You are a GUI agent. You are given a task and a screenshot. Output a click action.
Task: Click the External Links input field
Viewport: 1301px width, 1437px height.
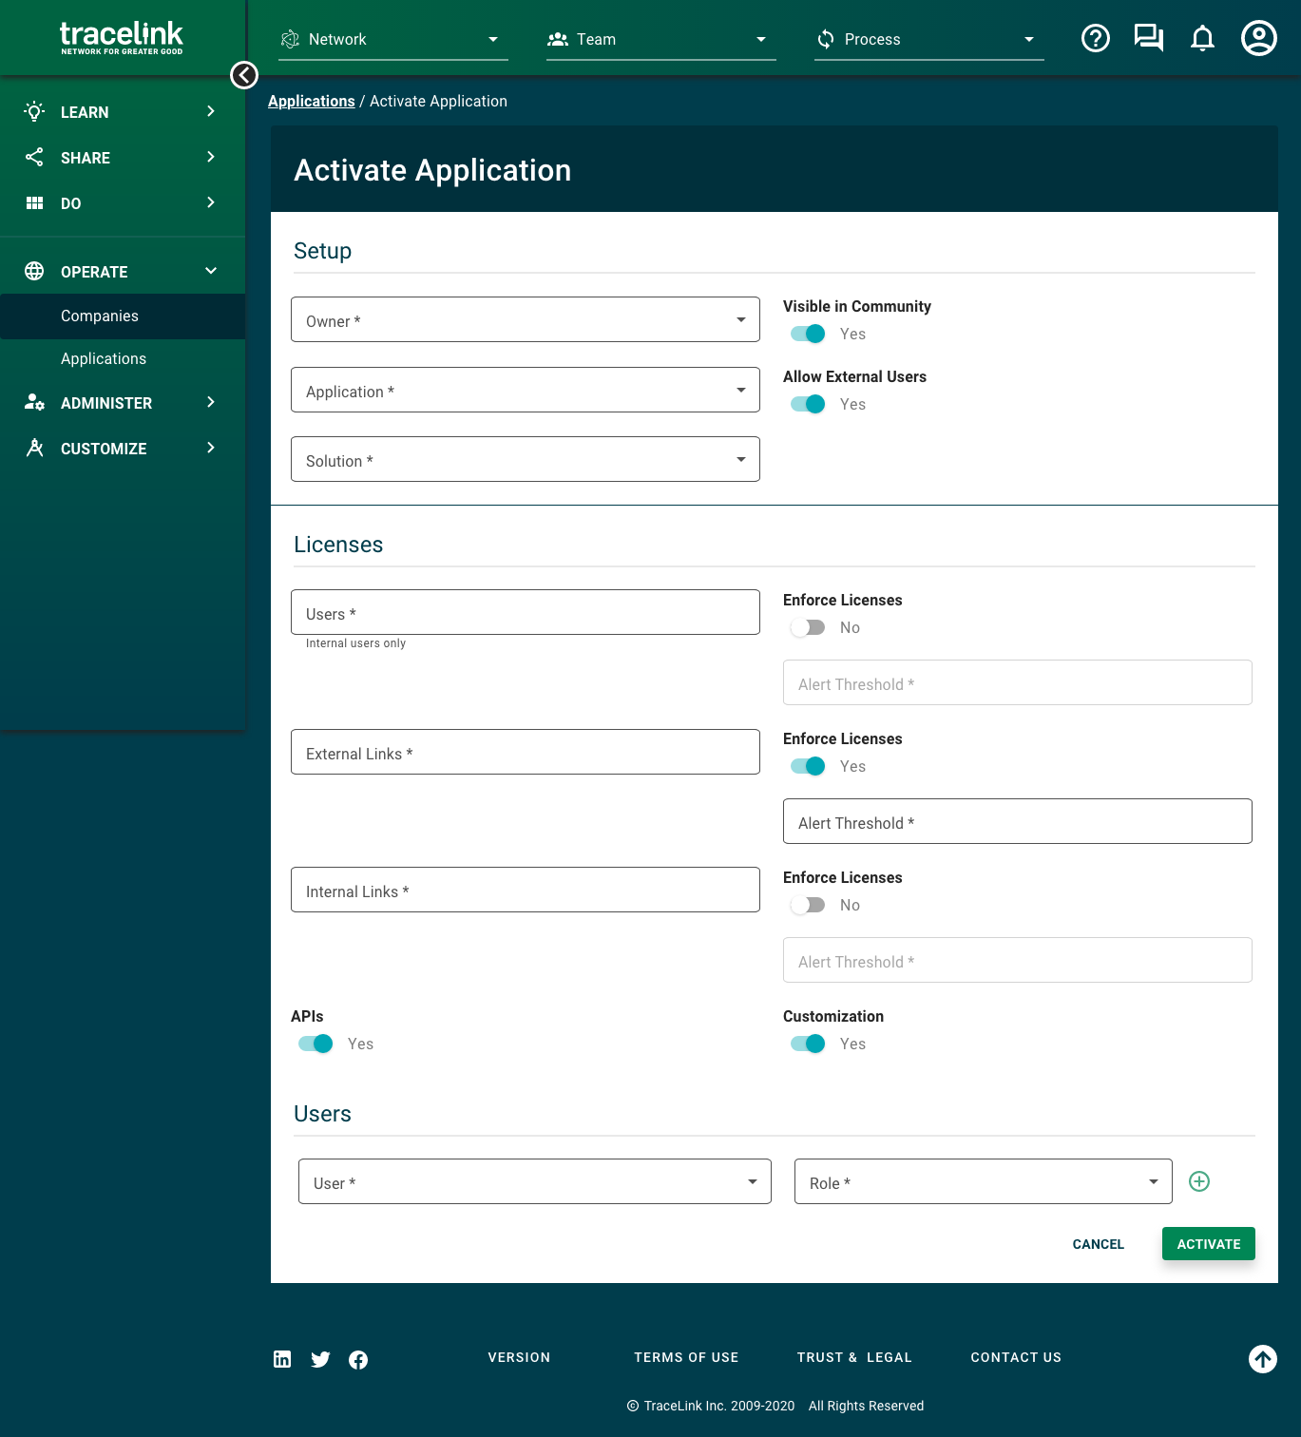[x=526, y=752]
